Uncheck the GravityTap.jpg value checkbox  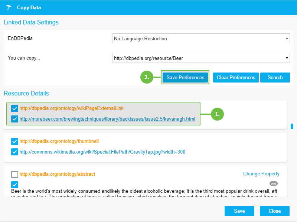(x=14, y=152)
